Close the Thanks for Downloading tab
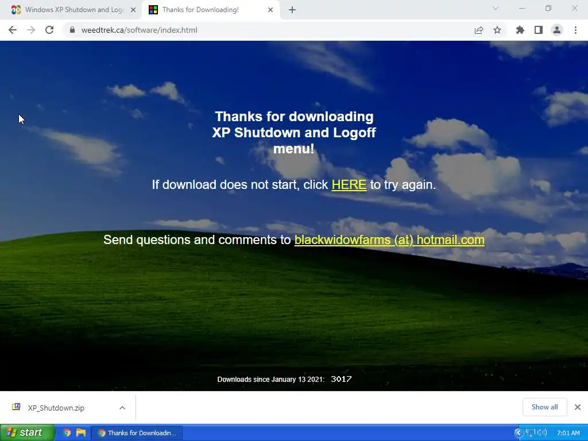 [270, 10]
